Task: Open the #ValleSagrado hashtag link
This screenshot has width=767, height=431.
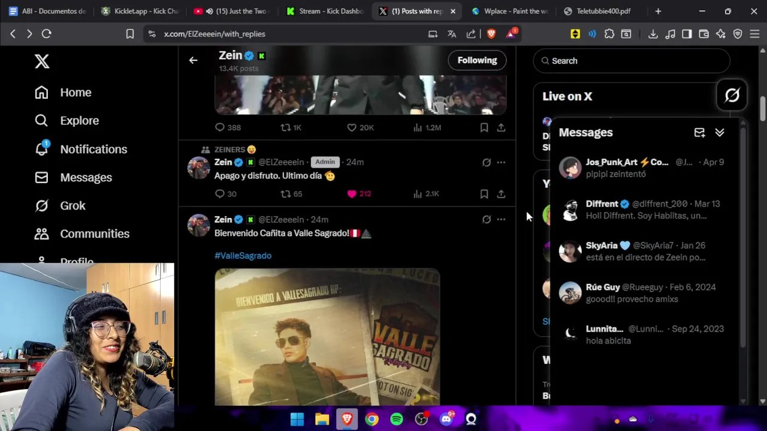Action: (x=243, y=256)
